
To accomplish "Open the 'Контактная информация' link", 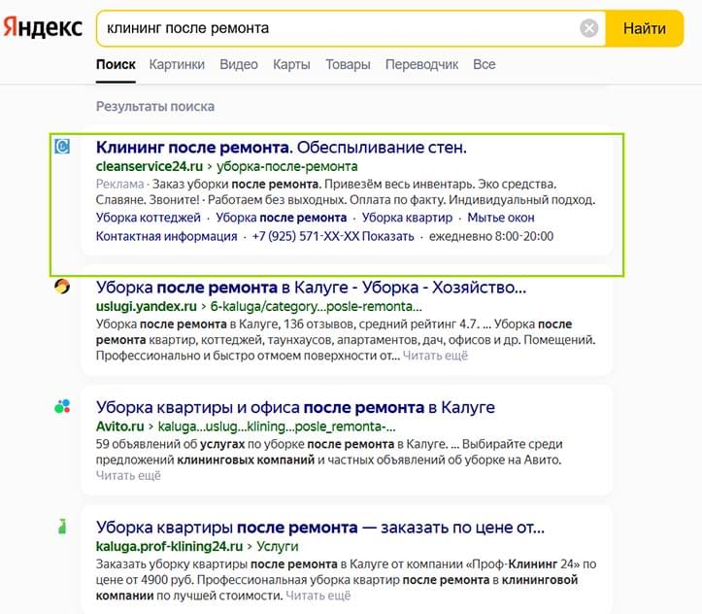I will [167, 236].
